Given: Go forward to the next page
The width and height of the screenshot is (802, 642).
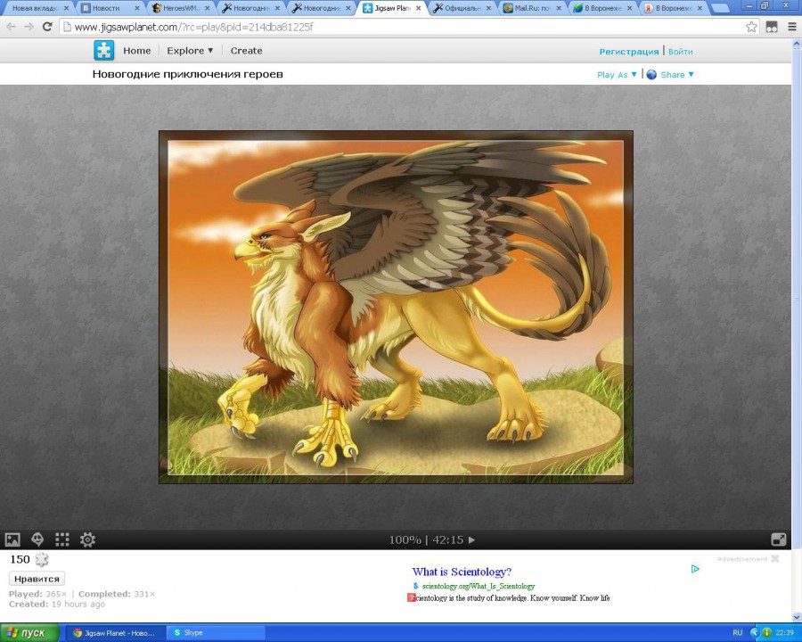Looking at the screenshot, I should (x=29, y=27).
